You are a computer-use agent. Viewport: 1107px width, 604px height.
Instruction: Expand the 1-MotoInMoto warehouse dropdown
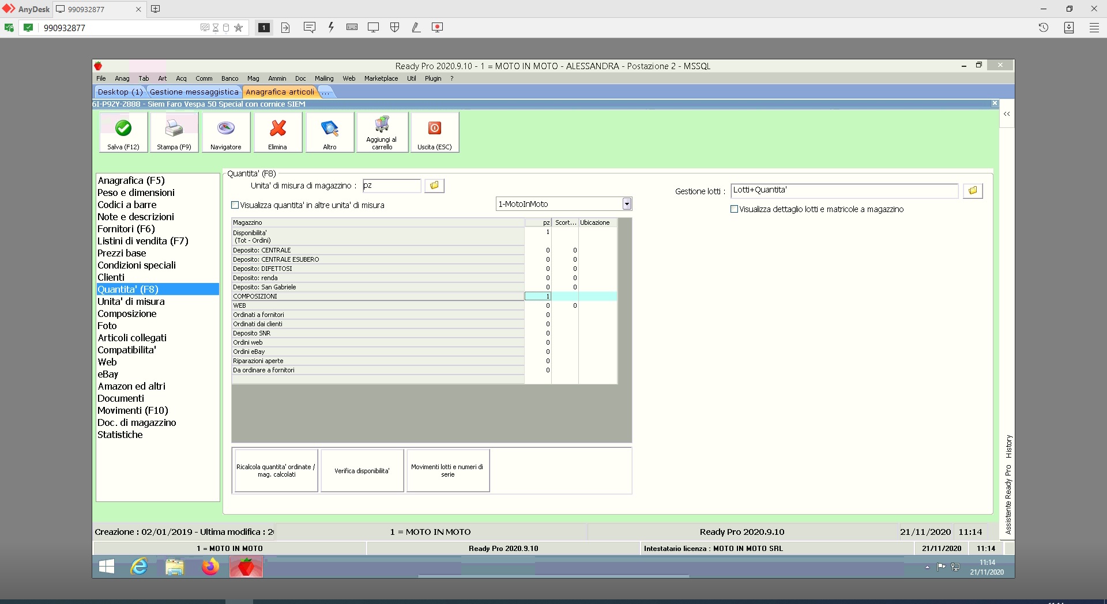627,204
